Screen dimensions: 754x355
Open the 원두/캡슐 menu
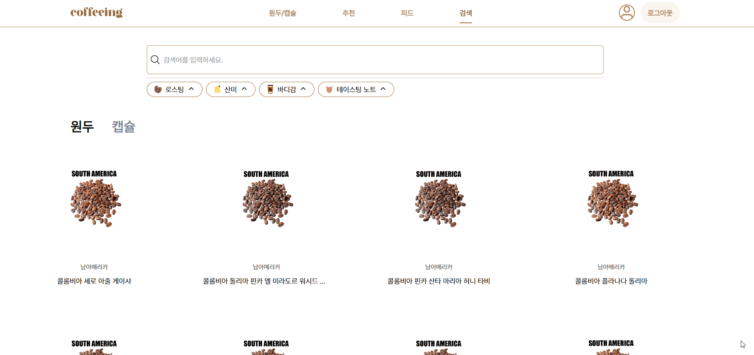(282, 13)
